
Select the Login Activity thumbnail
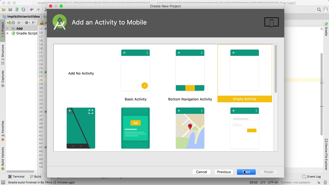(245, 128)
